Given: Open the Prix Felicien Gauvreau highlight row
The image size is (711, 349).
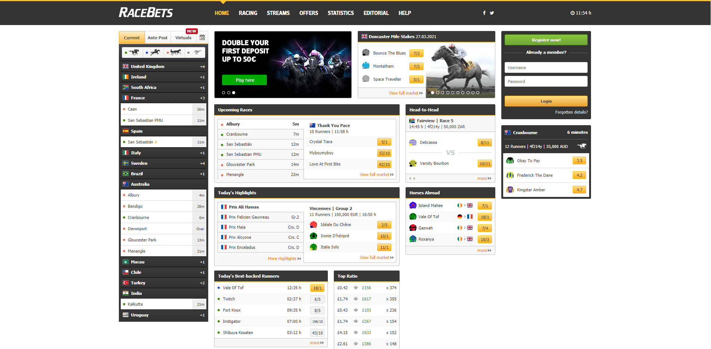Looking at the screenshot, I should 261,217.
